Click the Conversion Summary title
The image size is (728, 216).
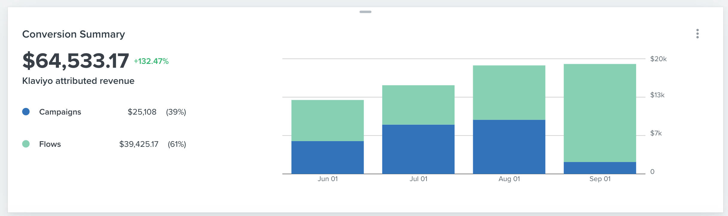tap(74, 34)
